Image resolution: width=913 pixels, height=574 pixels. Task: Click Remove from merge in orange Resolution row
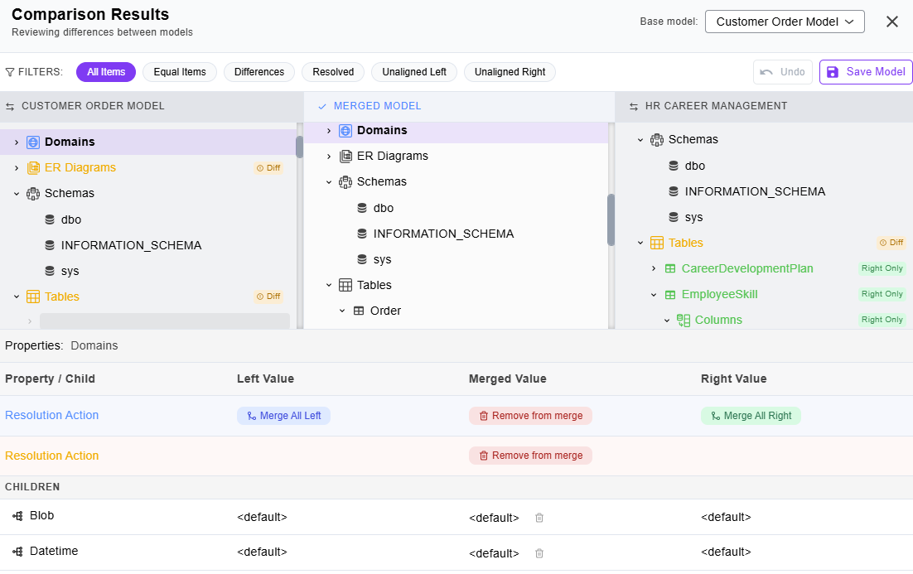530,456
